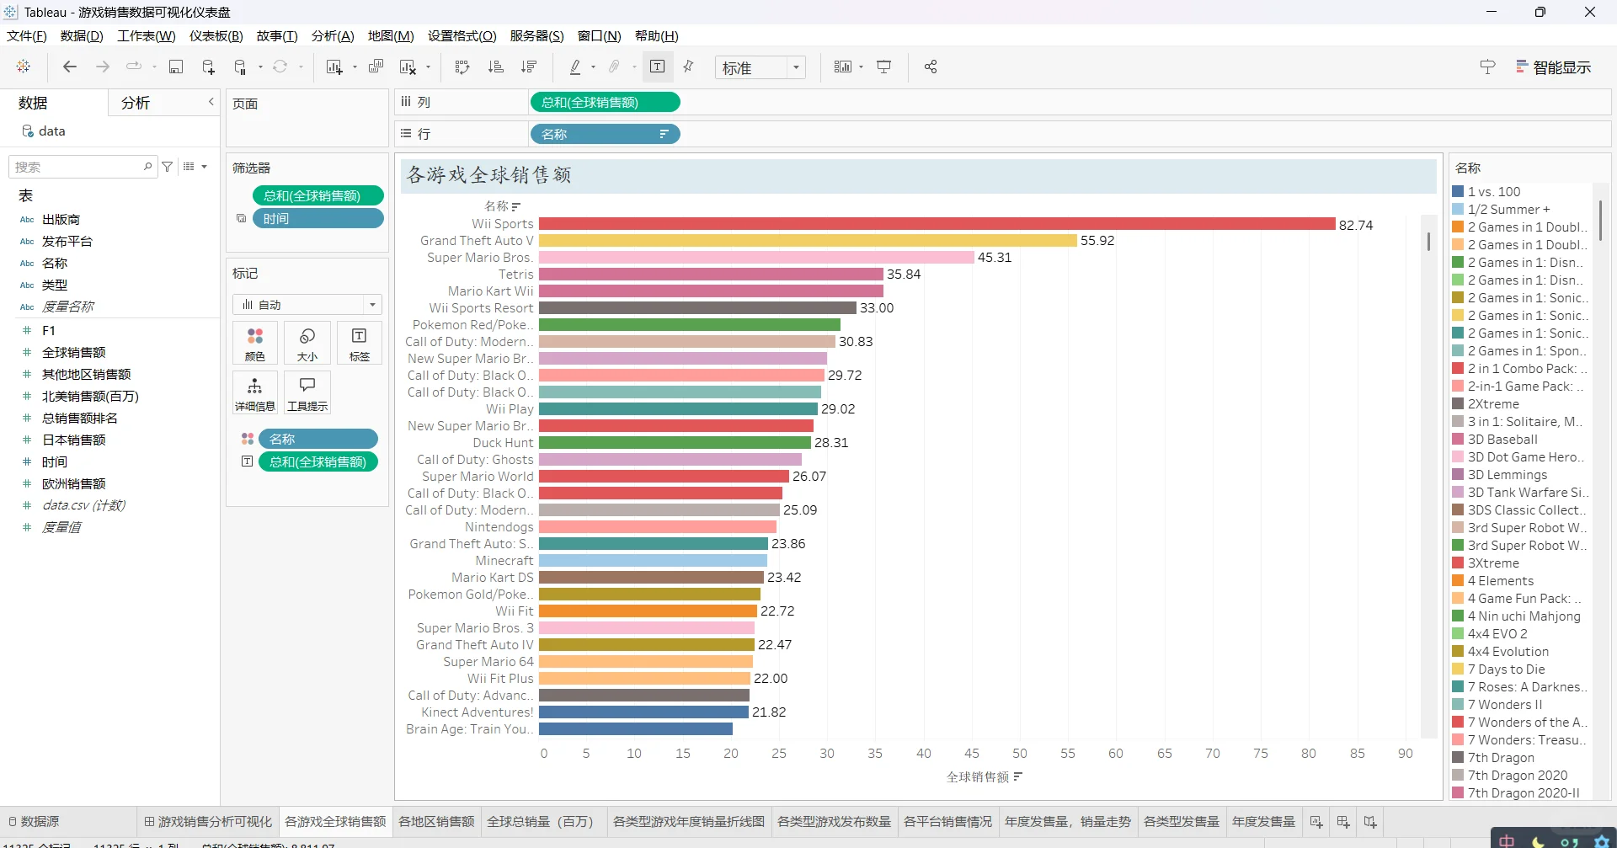Open the 标签 label mark card
The image size is (1617, 848).
(360, 344)
